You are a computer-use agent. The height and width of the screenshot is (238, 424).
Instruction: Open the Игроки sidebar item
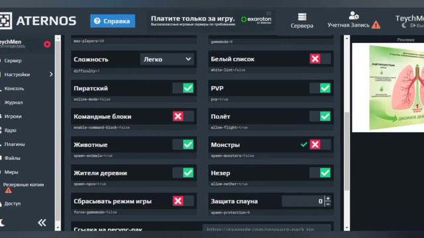tap(13, 116)
